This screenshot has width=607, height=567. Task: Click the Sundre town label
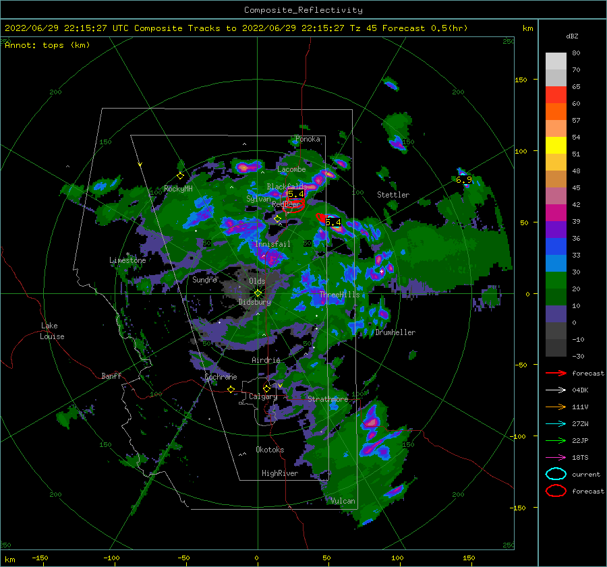205,279
